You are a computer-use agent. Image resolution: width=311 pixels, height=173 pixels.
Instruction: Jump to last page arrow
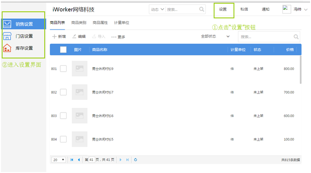coord(127,160)
